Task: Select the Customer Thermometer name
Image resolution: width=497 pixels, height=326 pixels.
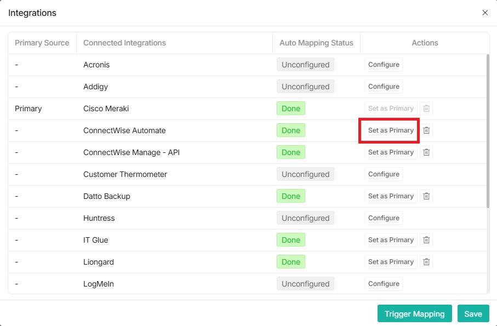Action: 125,174
